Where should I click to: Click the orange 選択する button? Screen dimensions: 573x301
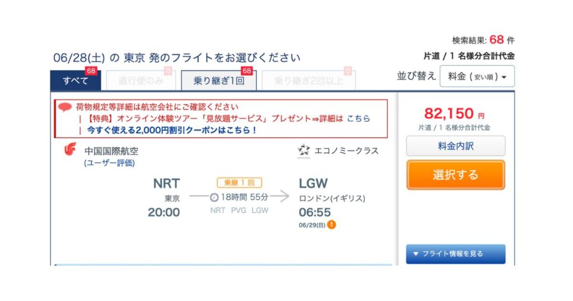[455, 175]
